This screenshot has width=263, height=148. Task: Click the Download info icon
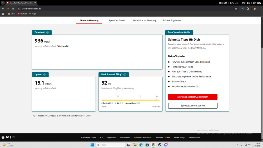(x=48, y=32)
